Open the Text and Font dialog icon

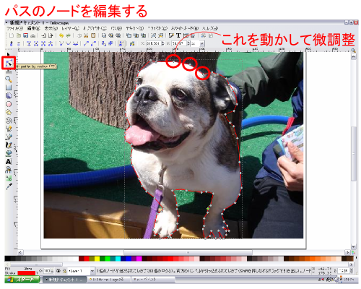click(x=178, y=35)
